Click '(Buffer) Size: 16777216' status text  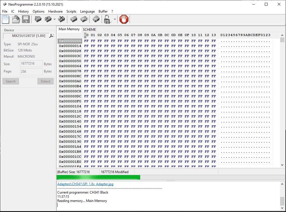(73, 172)
